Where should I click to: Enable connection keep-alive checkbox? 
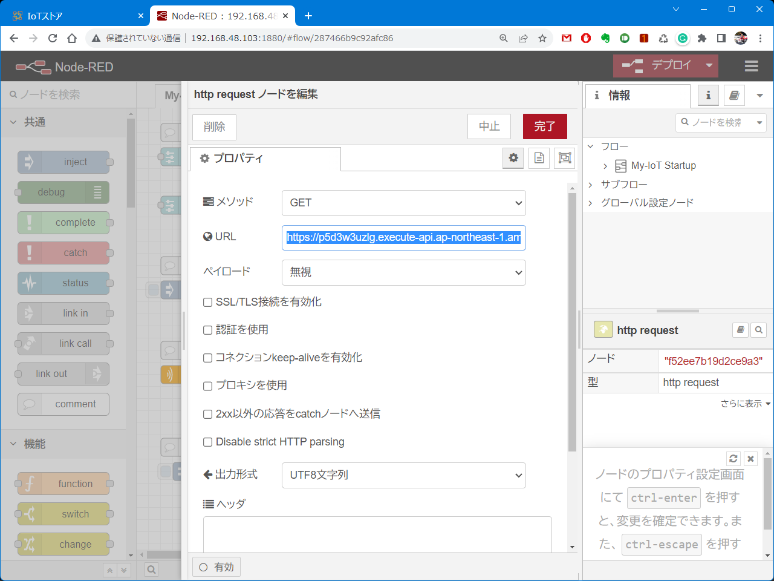point(207,358)
